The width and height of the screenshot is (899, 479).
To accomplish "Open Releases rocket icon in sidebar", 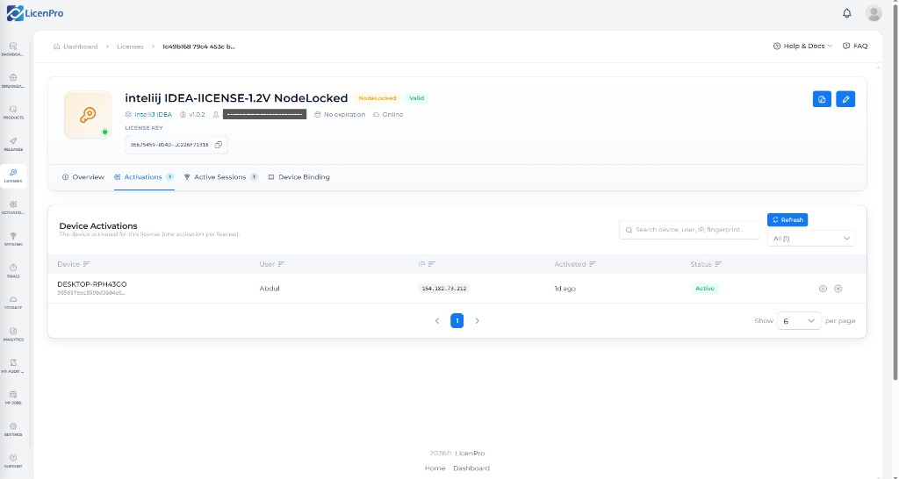I will (x=13, y=145).
